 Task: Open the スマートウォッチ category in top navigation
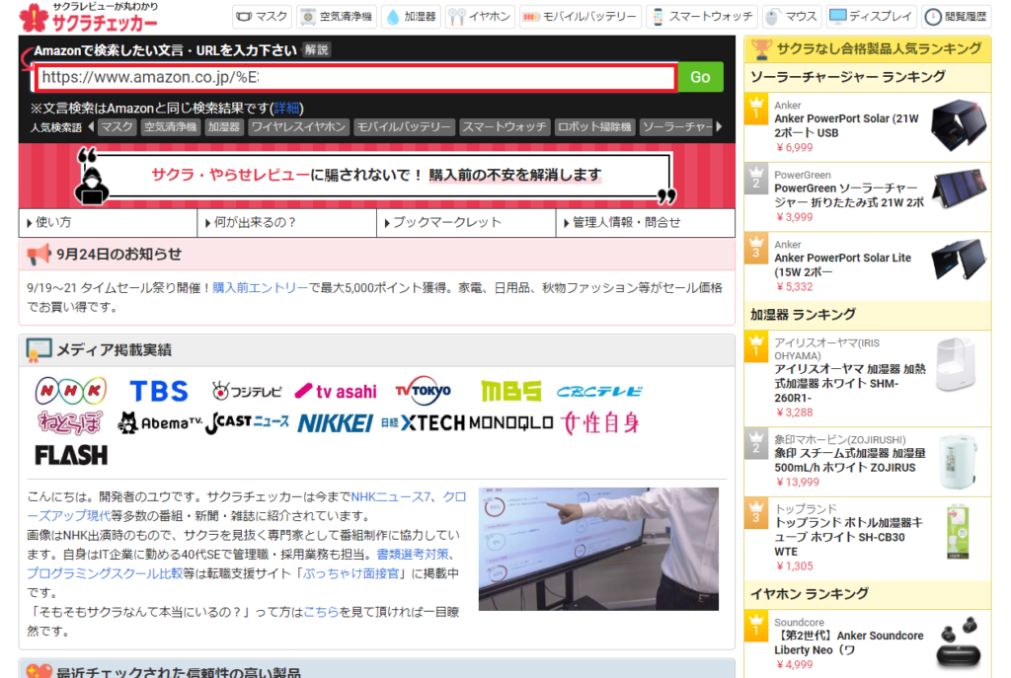(x=702, y=17)
